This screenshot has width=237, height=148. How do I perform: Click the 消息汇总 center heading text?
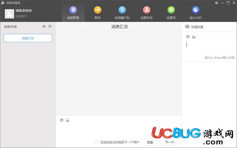click(120, 27)
